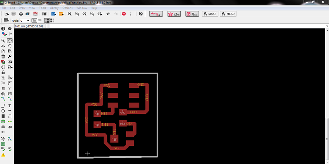Zoom in with the plus magnifier
The width and height of the screenshot is (329, 164).
77,14
